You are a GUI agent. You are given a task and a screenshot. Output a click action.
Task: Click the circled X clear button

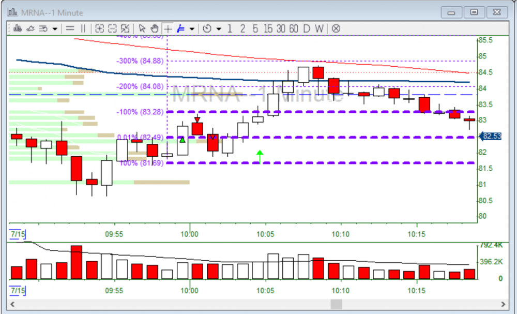coord(336,28)
